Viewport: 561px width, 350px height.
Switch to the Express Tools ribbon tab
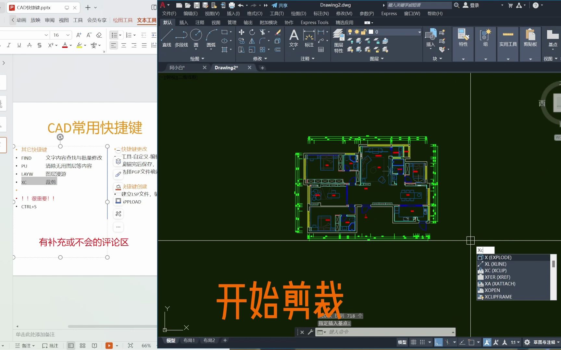pos(314,22)
